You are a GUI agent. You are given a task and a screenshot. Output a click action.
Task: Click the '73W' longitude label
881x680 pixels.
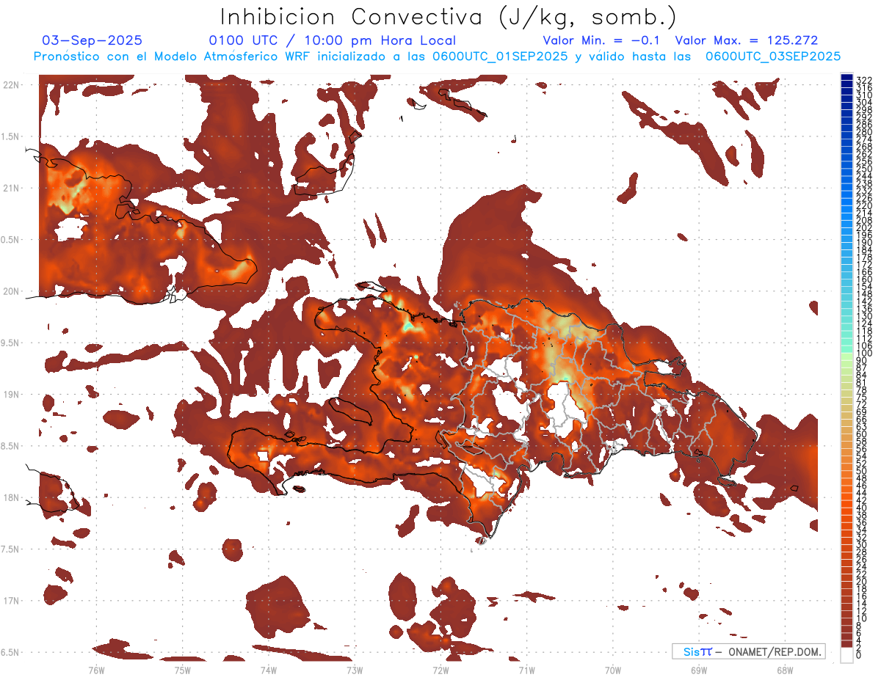pos(355,670)
